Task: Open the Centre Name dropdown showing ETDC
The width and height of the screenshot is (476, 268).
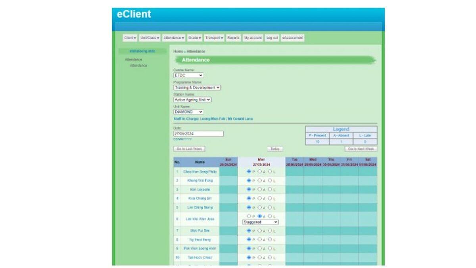Action: tap(188, 75)
